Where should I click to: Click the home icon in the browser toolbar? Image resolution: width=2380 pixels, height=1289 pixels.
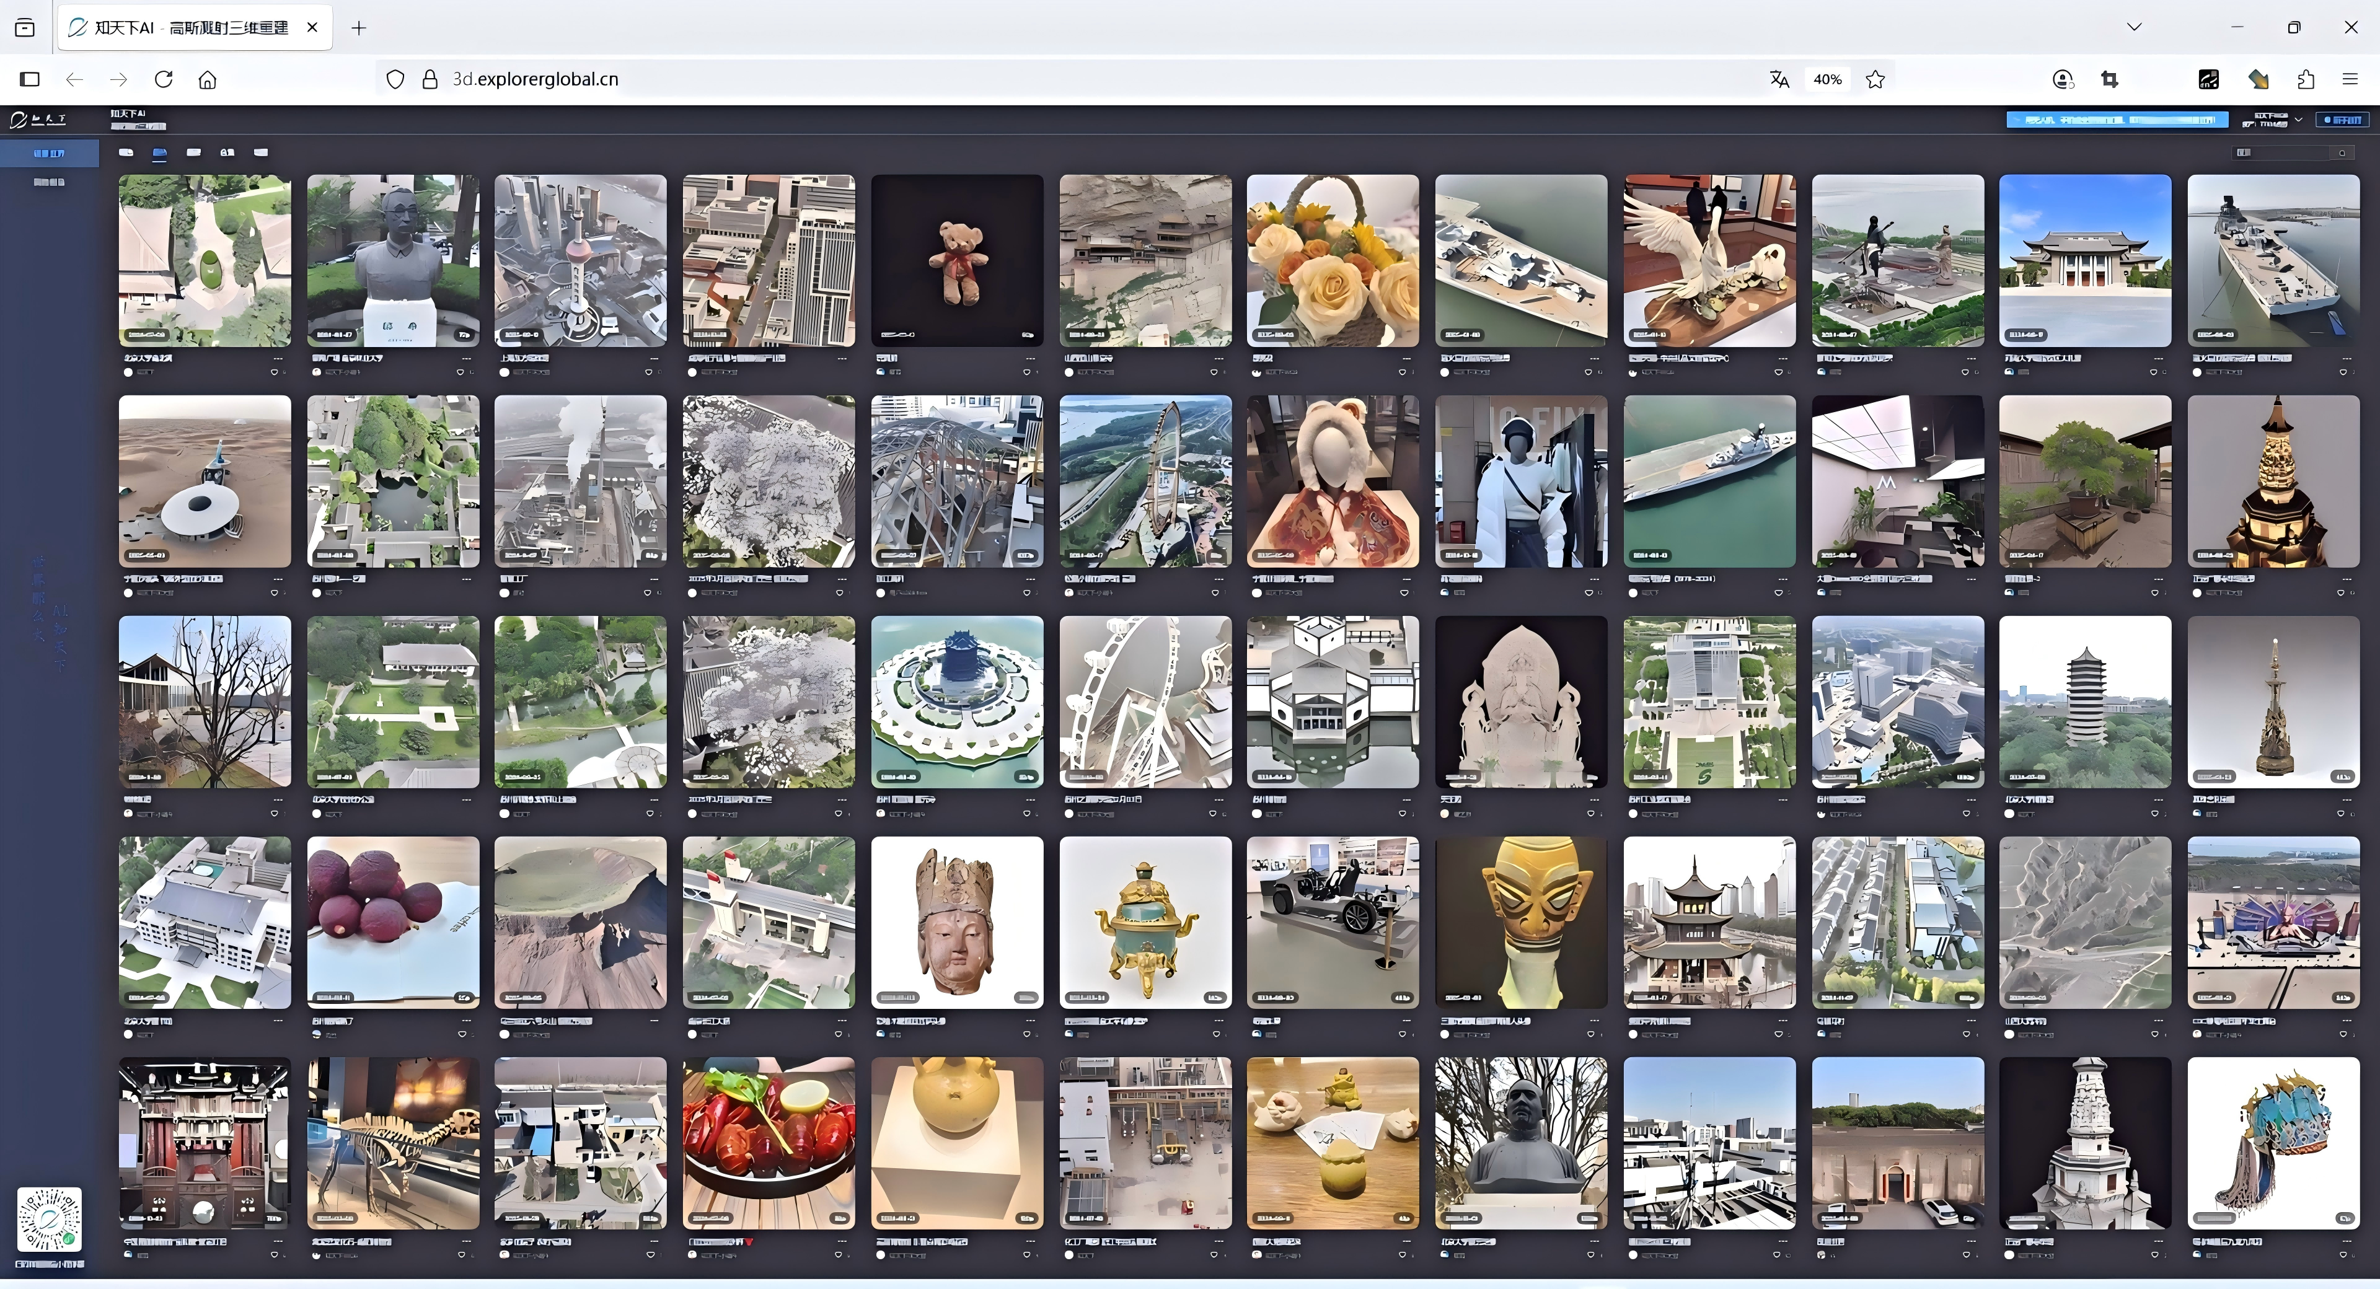pos(208,79)
